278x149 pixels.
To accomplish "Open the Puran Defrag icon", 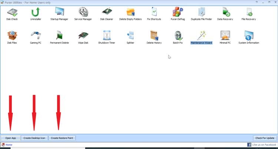I will coord(178,12).
